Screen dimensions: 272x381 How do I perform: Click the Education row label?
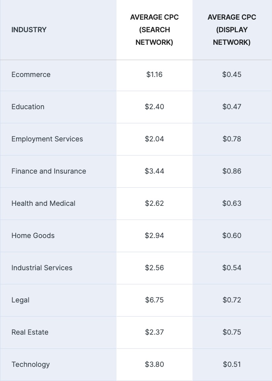28,107
